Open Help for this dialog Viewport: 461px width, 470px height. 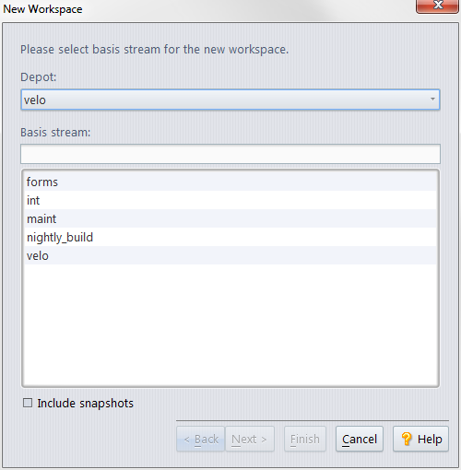click(420, 439)
